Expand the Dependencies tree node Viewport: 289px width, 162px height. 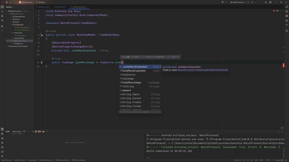click(11, 17)
